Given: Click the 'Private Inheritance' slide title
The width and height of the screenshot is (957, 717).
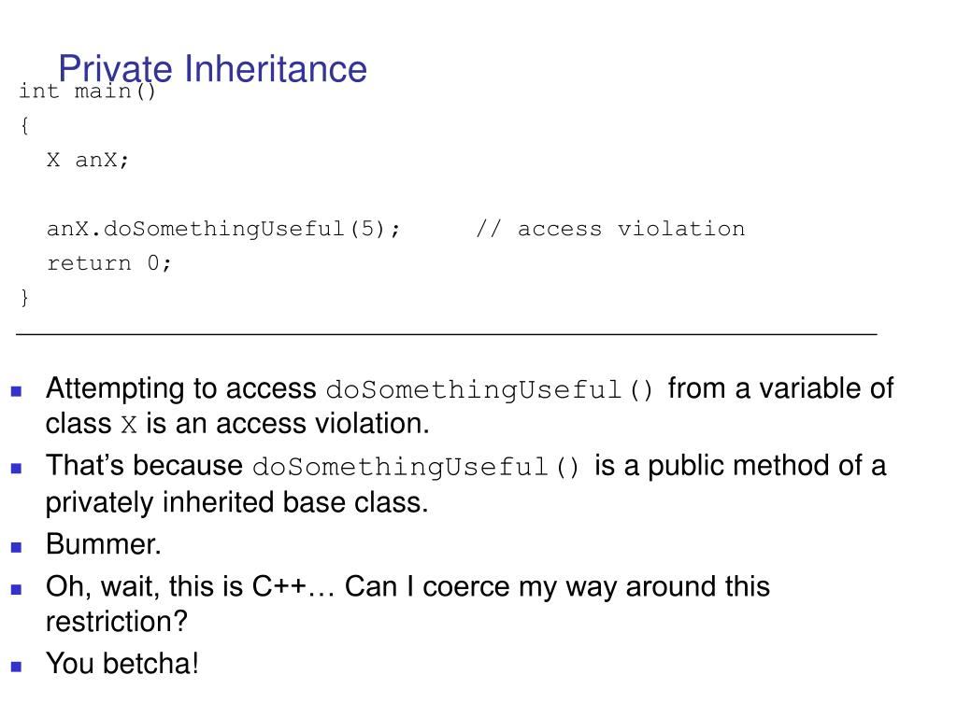Looking at the screenshot, I should click(212, 69).
